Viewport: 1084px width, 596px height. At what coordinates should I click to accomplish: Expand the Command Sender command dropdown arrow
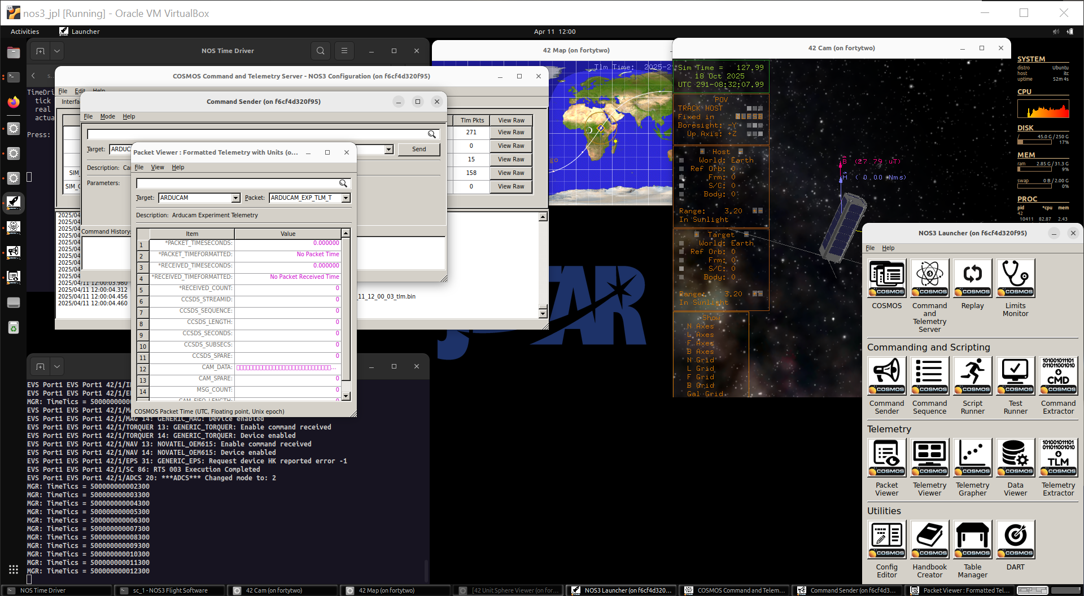pyautogui.click(x=388, y=150)
